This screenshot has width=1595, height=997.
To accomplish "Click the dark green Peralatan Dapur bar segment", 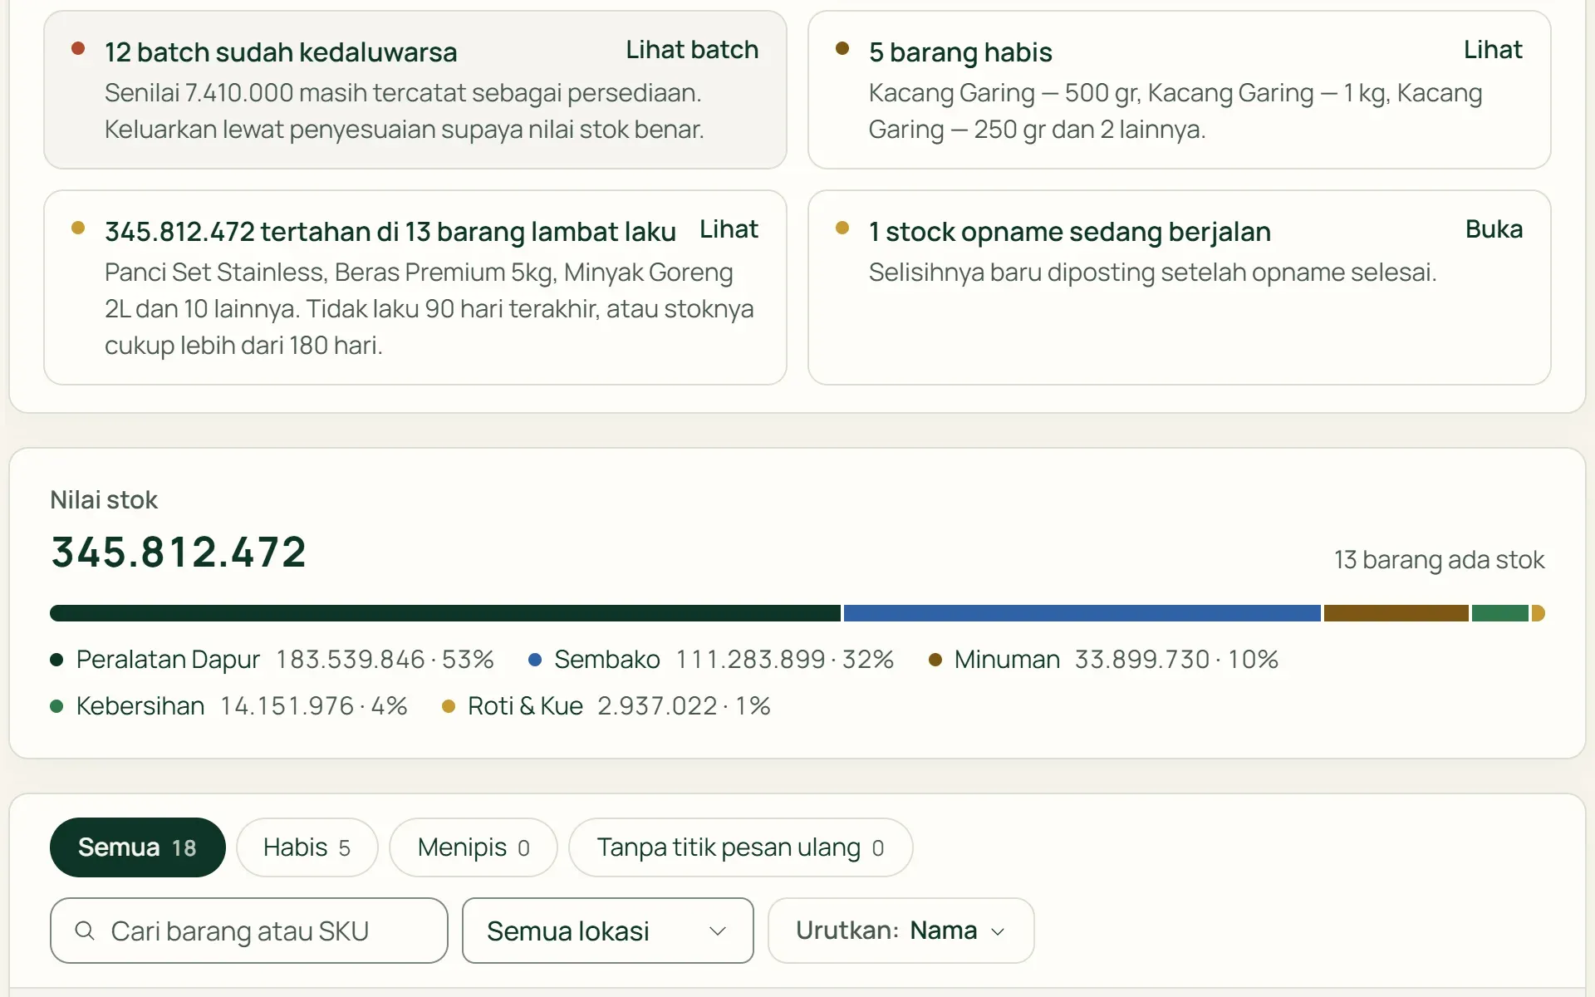I will (445, 613).
